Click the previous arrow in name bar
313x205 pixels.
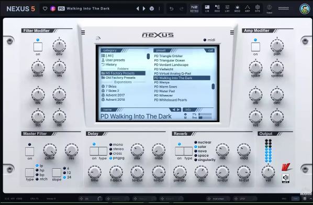tap(174, 110)
